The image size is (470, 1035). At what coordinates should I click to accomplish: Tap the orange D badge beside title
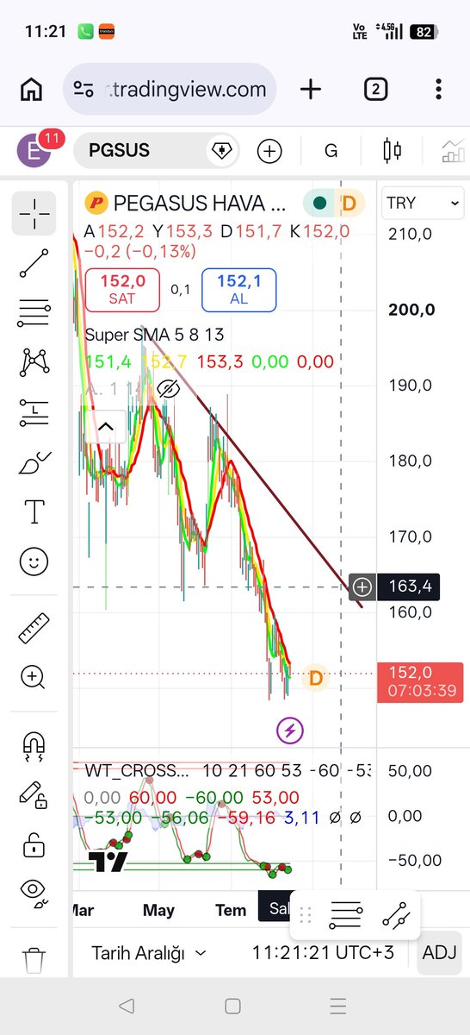tap(349, 204)
